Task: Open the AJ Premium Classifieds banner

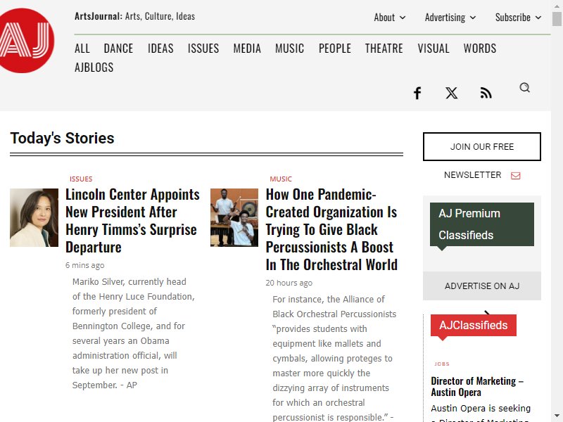Action: tap(482, 224)
